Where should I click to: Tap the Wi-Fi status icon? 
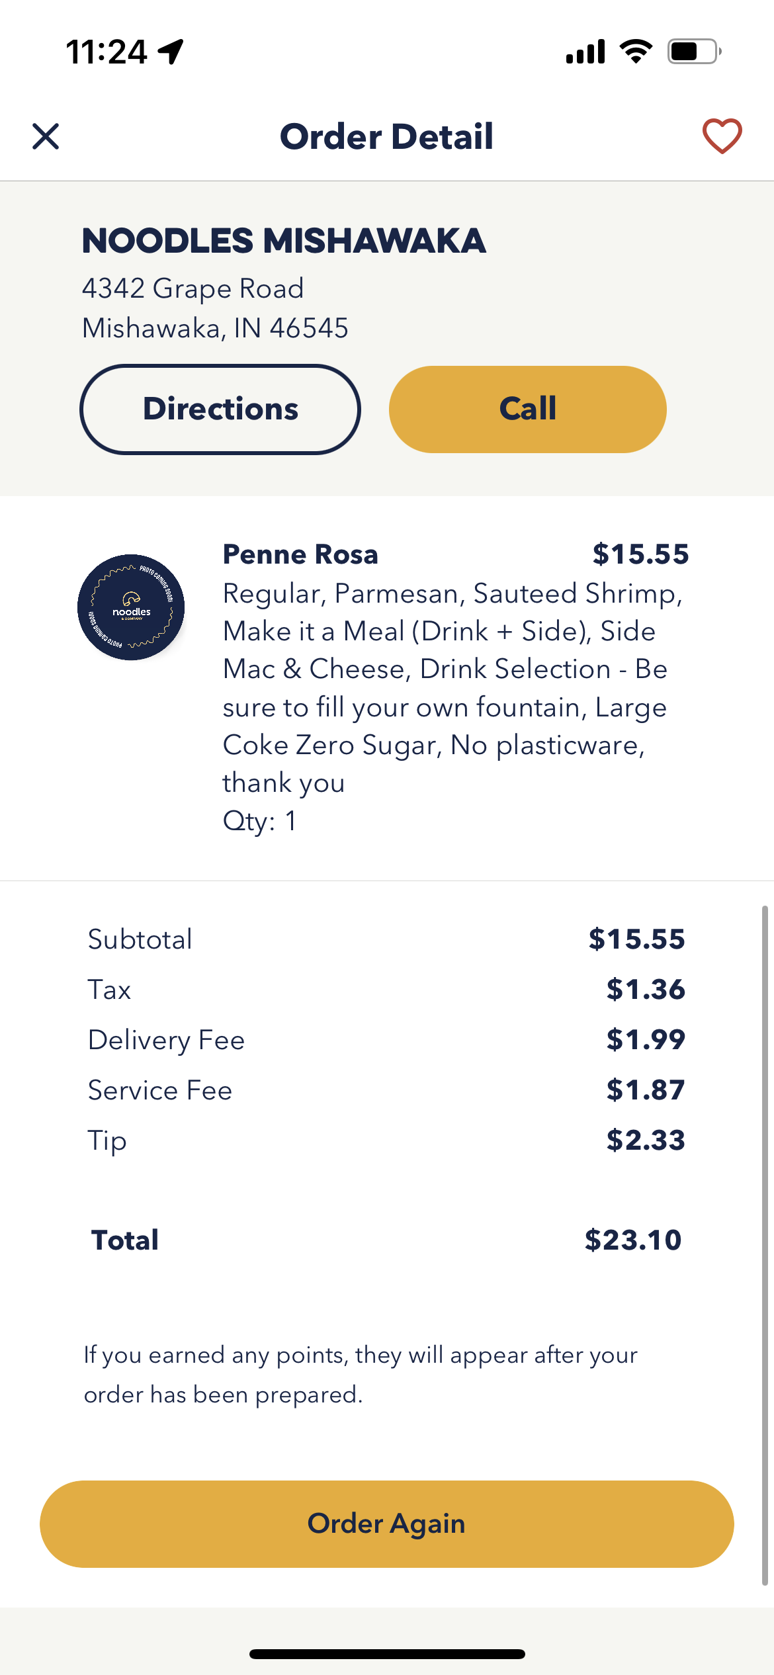(636, 52)
